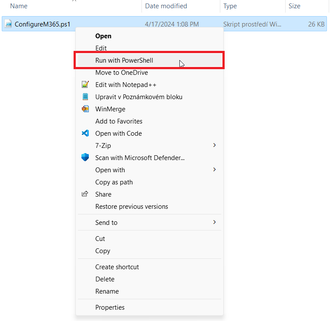This screenshot has width=330, height=321.
Task: Click the Microsoft Defender shield icon
Action: point(85,157)
